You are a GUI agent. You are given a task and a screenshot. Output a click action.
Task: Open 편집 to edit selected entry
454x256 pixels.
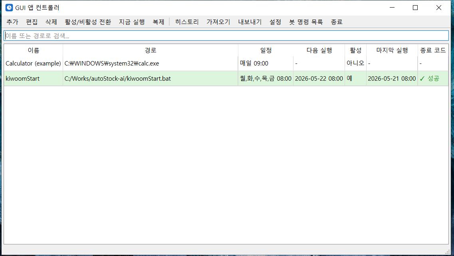click(x=32, y=22)
